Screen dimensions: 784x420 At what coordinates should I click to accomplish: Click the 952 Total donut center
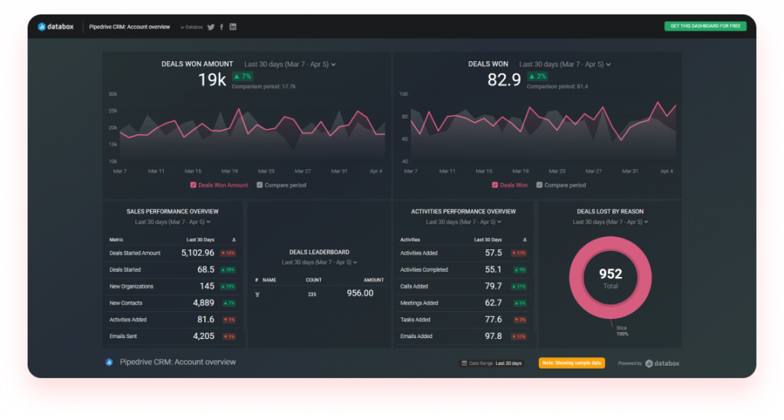(x=610, y=278)
